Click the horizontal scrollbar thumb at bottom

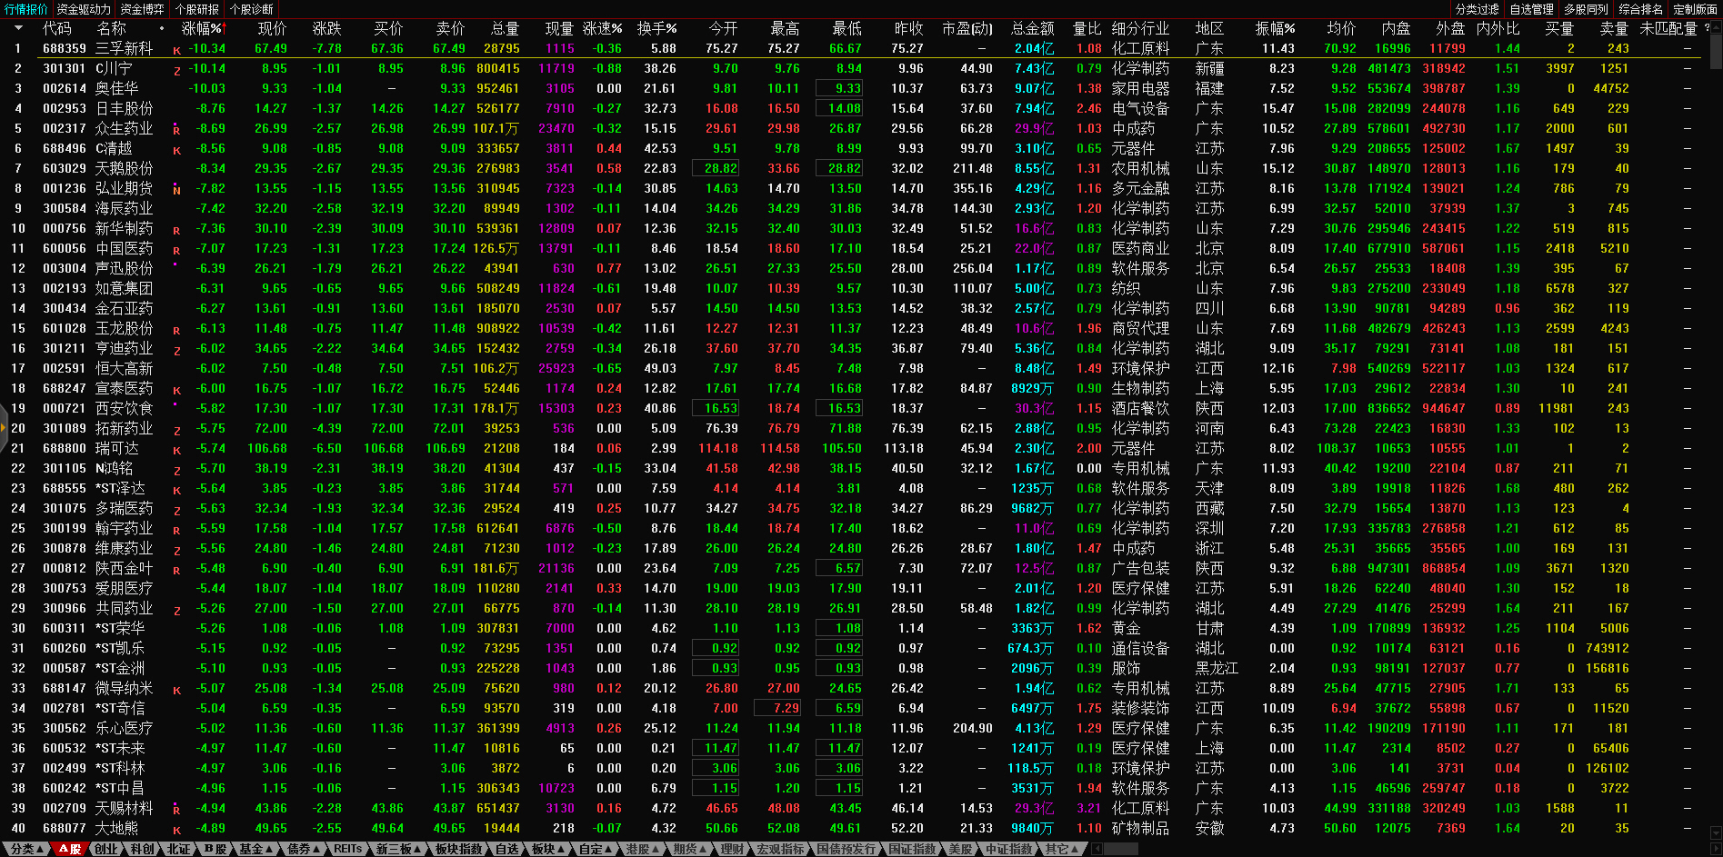[x=1120, y=849]
